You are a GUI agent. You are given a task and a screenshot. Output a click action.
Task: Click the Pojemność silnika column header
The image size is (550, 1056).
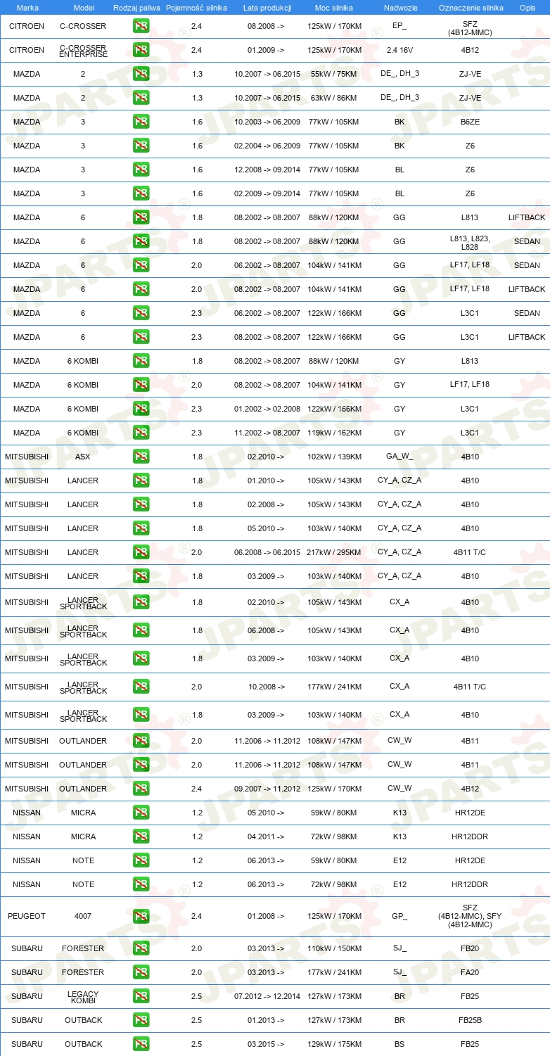point(196,8)
